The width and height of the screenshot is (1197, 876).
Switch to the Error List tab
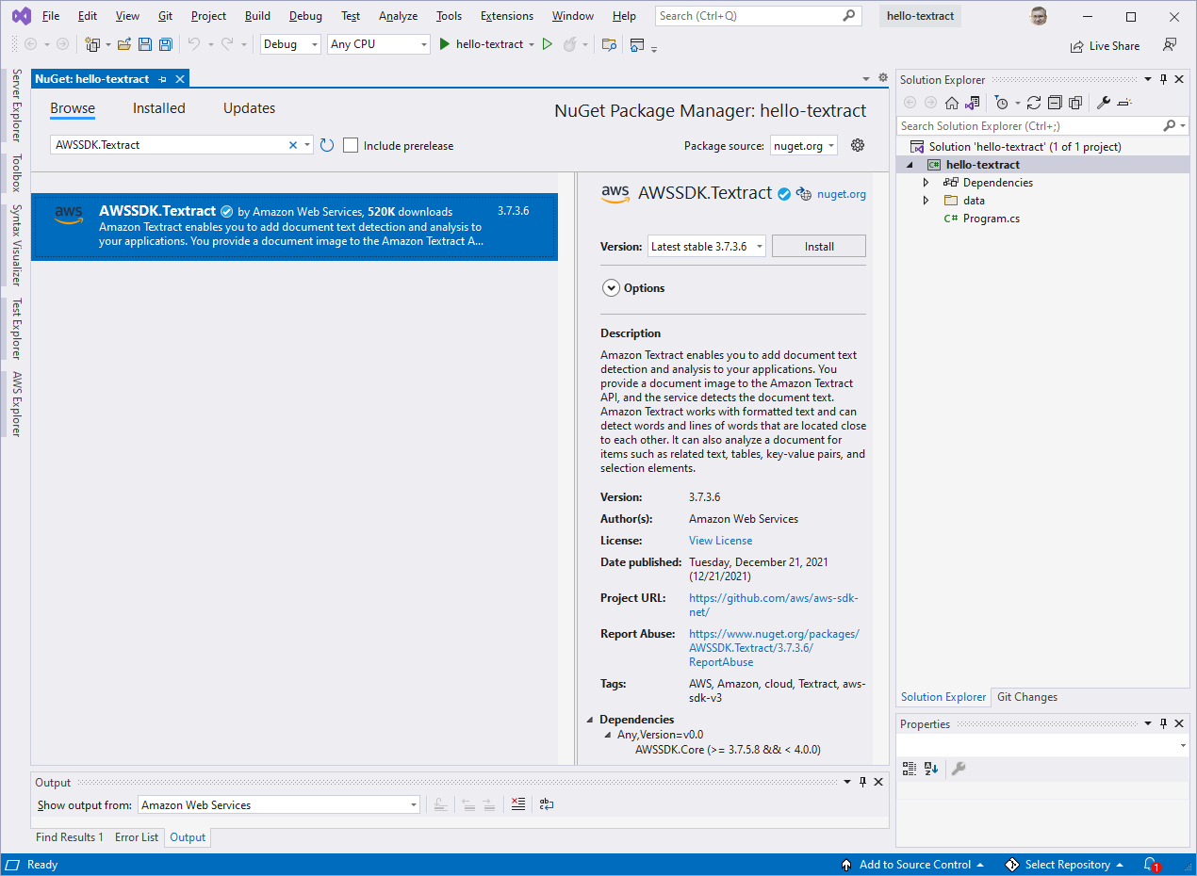[x=137, y=837]
